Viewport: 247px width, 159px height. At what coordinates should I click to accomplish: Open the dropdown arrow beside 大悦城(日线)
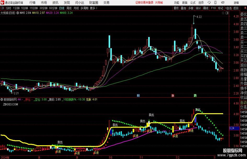18,13
